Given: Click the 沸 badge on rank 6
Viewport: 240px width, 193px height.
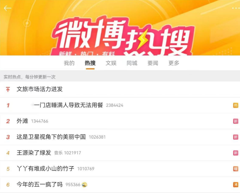Looking at the screenshot, I should pyautogui.click(x=236, y=185).
